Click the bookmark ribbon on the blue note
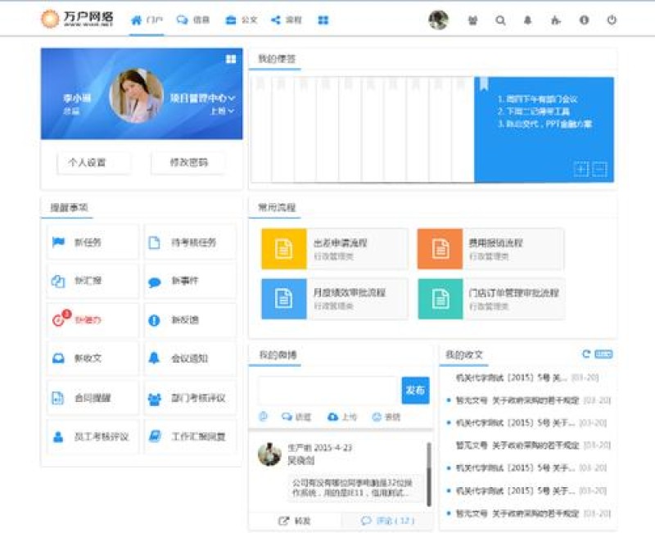 point(483,84)
